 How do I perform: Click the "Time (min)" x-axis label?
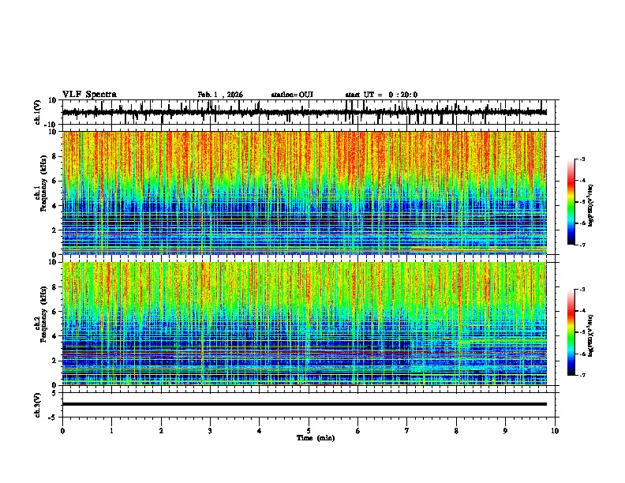(316, 438)
